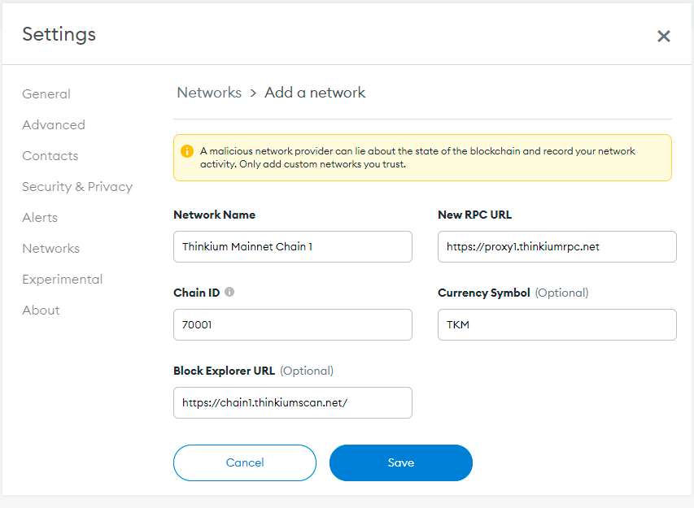Click the Chain ID info icon
Viewport: 694px width, 508px height.
[229, 292]
